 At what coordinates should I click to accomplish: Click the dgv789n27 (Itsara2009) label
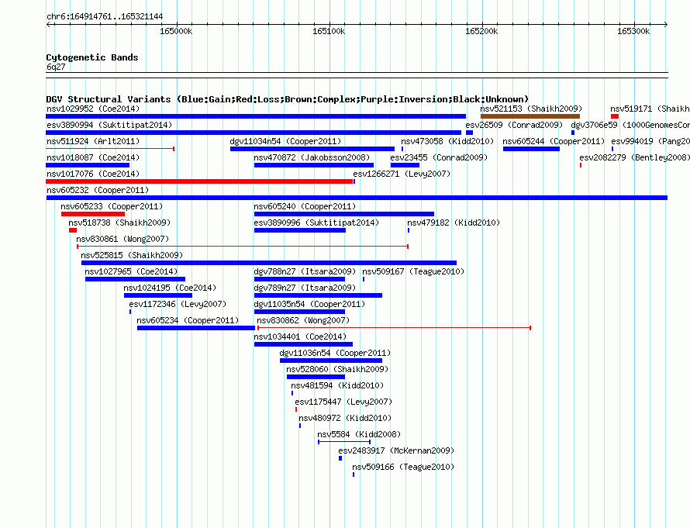(305, 288)
